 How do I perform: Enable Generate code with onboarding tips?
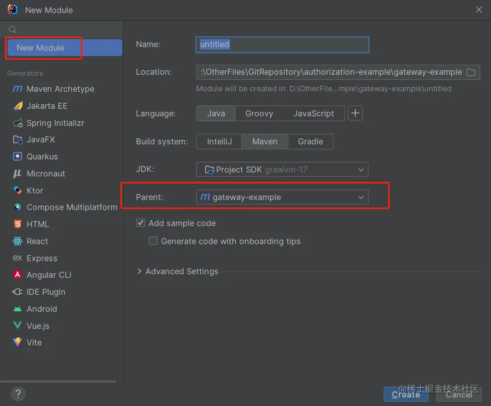click(153, 241)
